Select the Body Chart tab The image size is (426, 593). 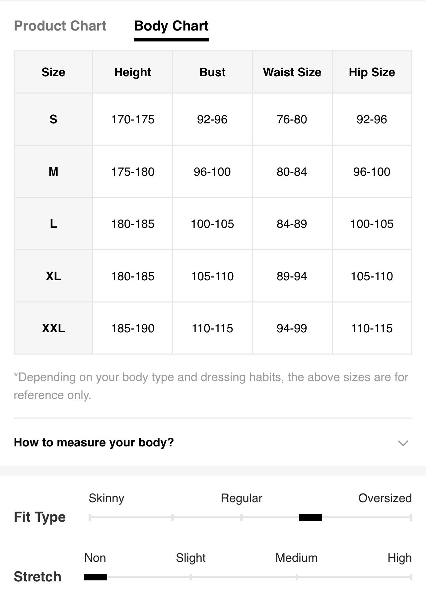171,27
